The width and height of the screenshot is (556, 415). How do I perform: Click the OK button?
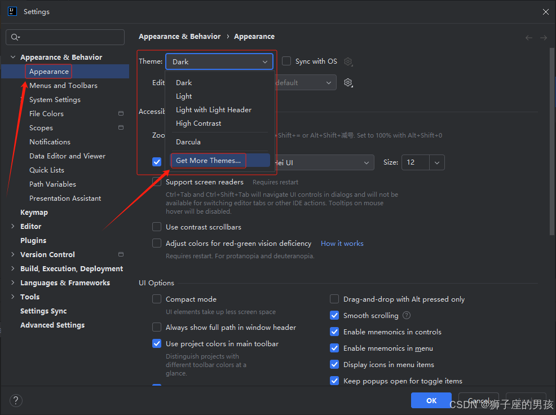[x=431, y=400]
